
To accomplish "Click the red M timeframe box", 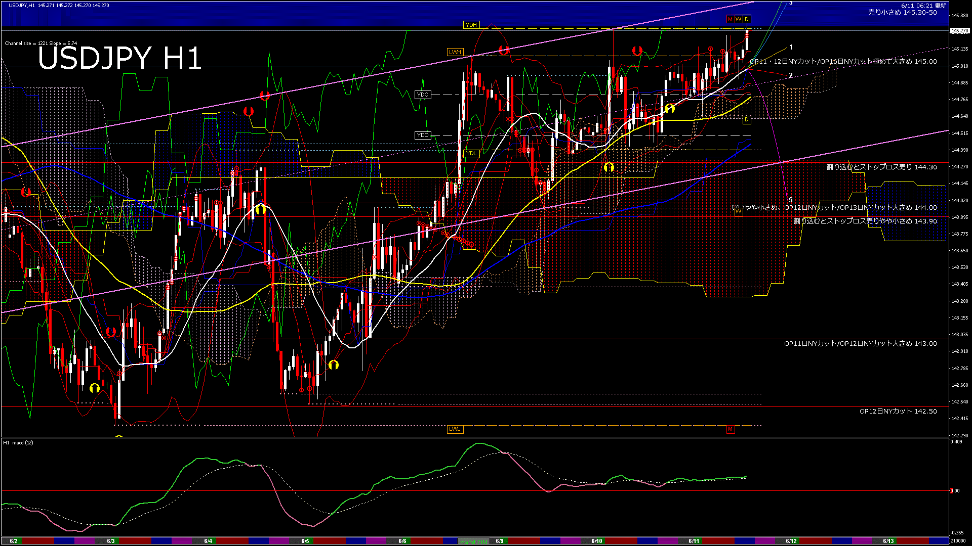I will [x=730, y=19].
